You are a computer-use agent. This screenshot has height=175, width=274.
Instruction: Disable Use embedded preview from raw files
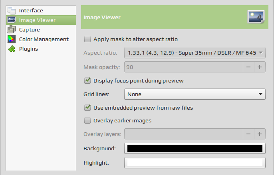pos(87,108)
